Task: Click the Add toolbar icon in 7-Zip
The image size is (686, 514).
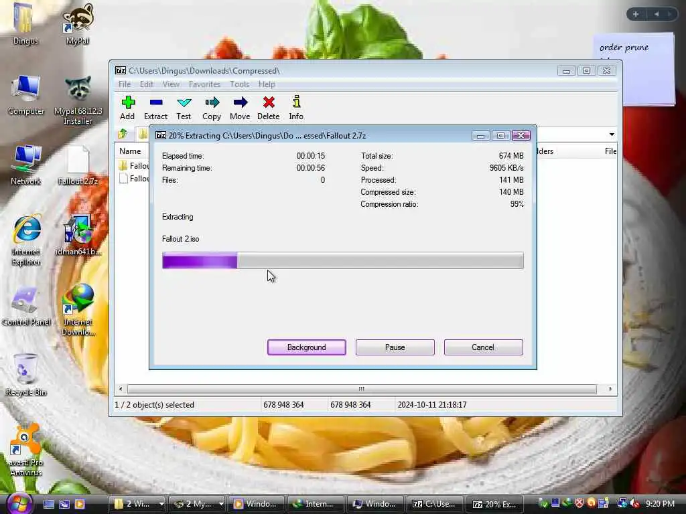Action: pos(127,108)
